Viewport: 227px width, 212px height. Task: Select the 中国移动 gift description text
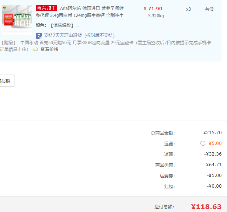coord(105,46)
